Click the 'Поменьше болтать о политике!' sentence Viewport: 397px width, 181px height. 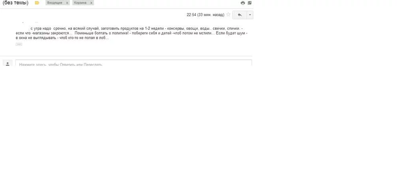[x=102, y=33]
